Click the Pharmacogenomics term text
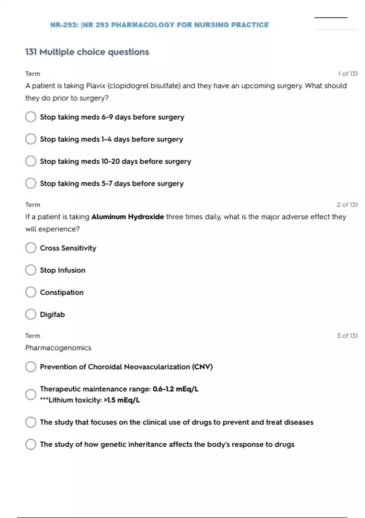 [58, 348]
